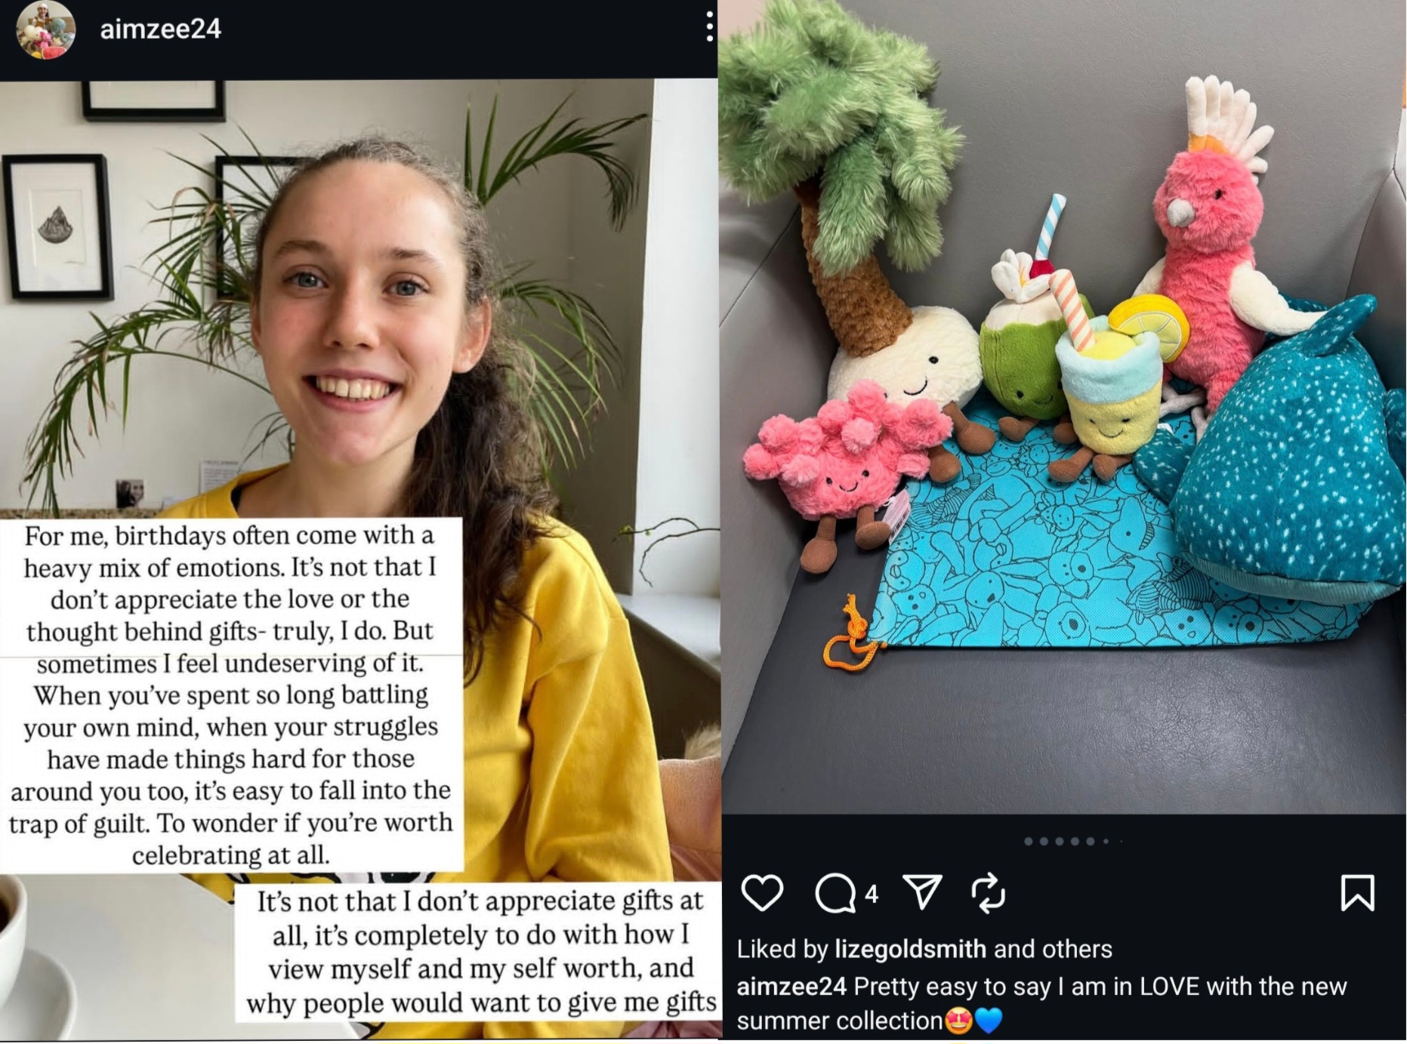1407x1044 pixels.
Task: Open the three-dot options menu
Action: click(x=709, y=26)
